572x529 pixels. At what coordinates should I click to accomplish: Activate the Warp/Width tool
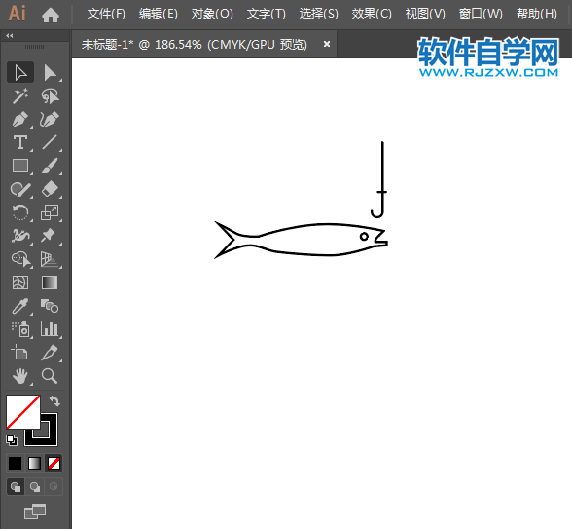[x=20, y=236]
